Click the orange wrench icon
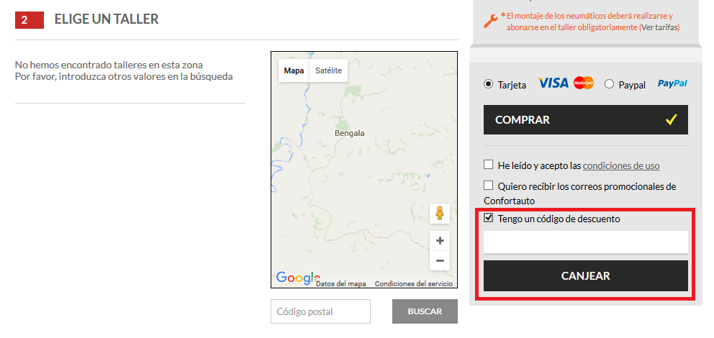 click(490, 21)
